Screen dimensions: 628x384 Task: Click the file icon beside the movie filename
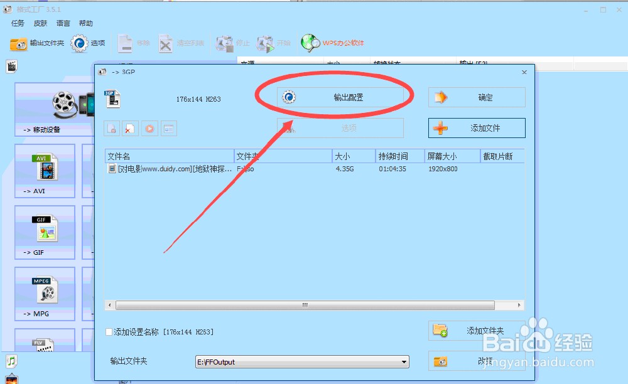[112, 169]
